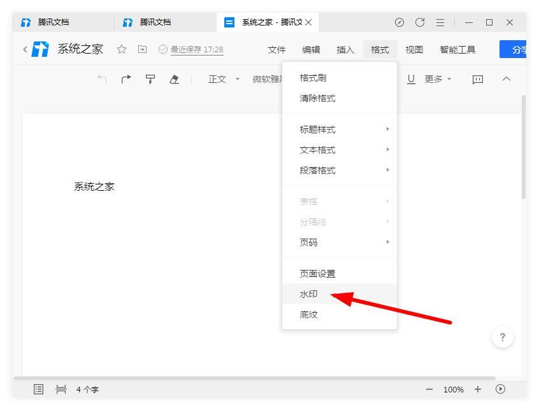Star the document as favorite
Viewport: 539px width, 409px height.
point(121,49)
